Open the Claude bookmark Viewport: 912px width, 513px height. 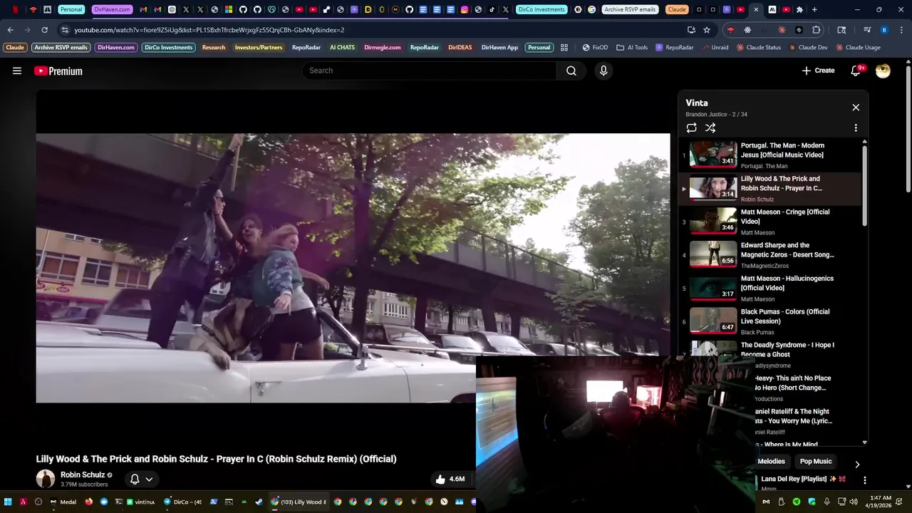[x=15, y=48]
